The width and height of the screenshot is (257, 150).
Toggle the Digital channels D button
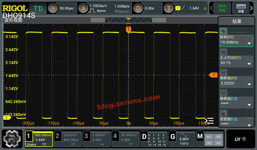pos(144,136)
